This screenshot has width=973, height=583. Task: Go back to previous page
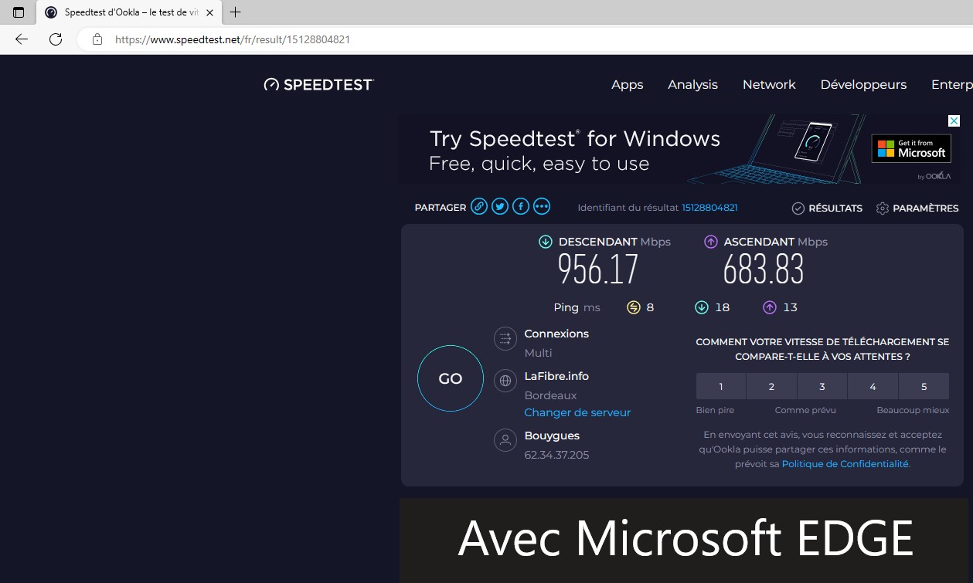pyautogui.click(x=22, y=39)
